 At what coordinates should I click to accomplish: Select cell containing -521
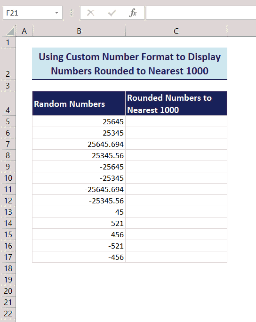[79, 246]
